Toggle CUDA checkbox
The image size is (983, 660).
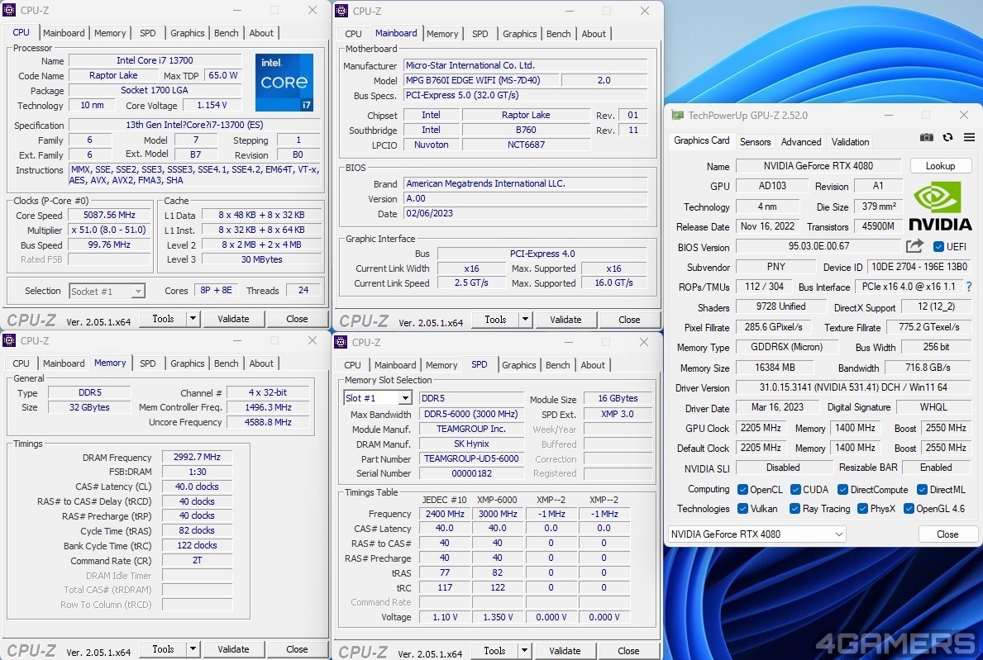pyautogui.click(x=795, y=490)
